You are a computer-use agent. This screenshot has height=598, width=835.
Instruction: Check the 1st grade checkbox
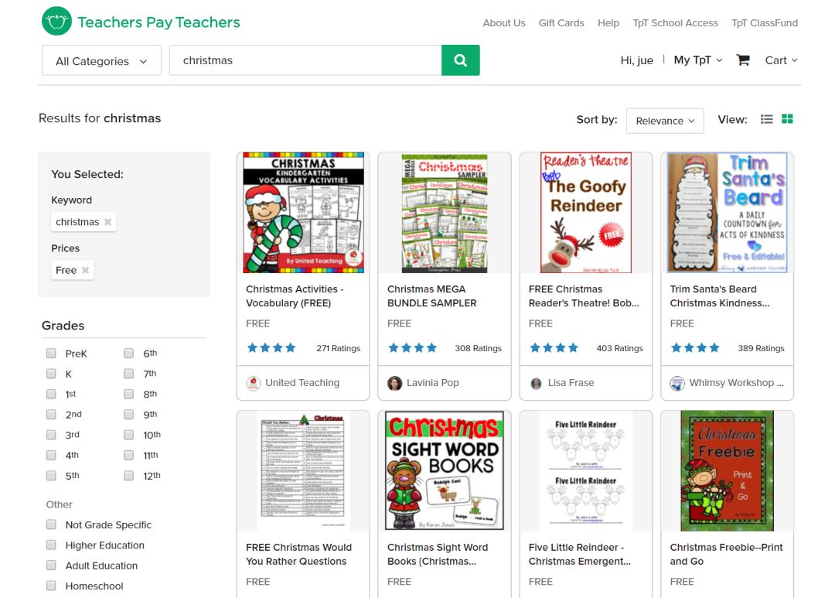click(x=51, y=394)
